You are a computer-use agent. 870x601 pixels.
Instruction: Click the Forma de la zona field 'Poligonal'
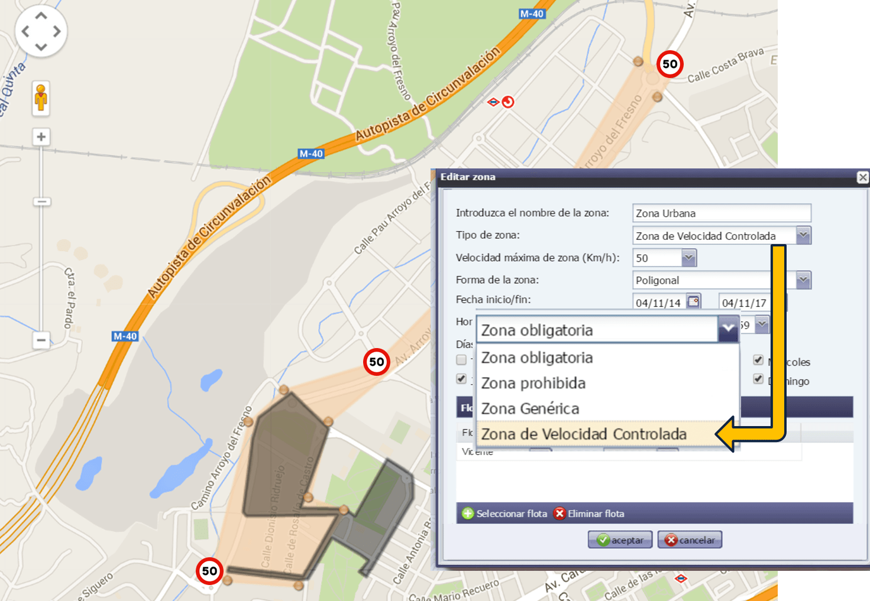714,280
